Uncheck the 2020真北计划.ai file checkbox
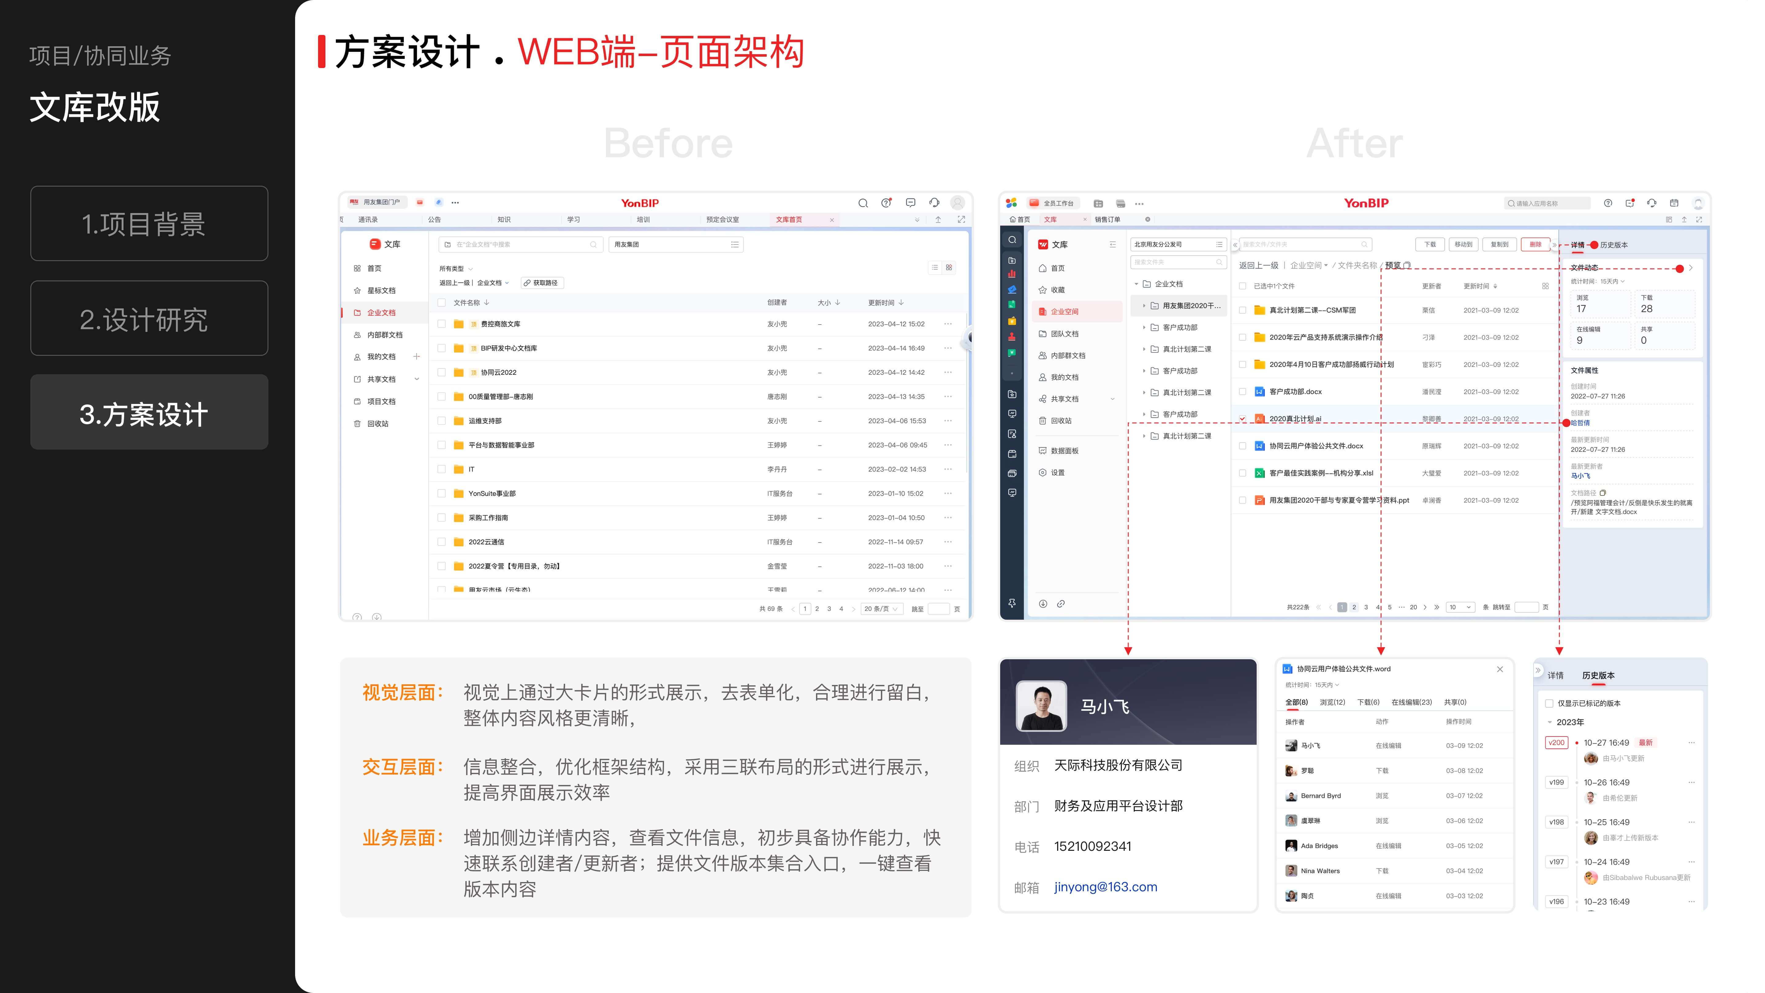1765x993 pixels. point(1242,419)
